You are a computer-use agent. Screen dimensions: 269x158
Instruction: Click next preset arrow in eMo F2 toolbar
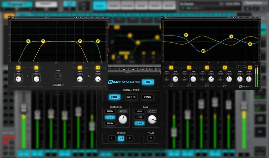[x=81, y=18]
